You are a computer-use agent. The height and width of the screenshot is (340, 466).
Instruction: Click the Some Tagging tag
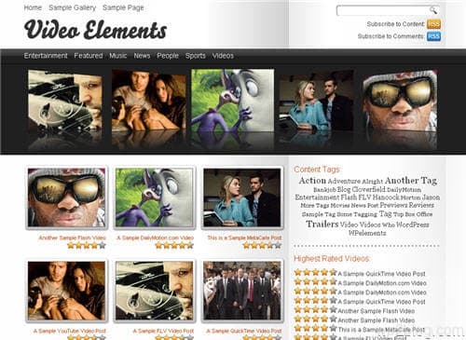357,214
